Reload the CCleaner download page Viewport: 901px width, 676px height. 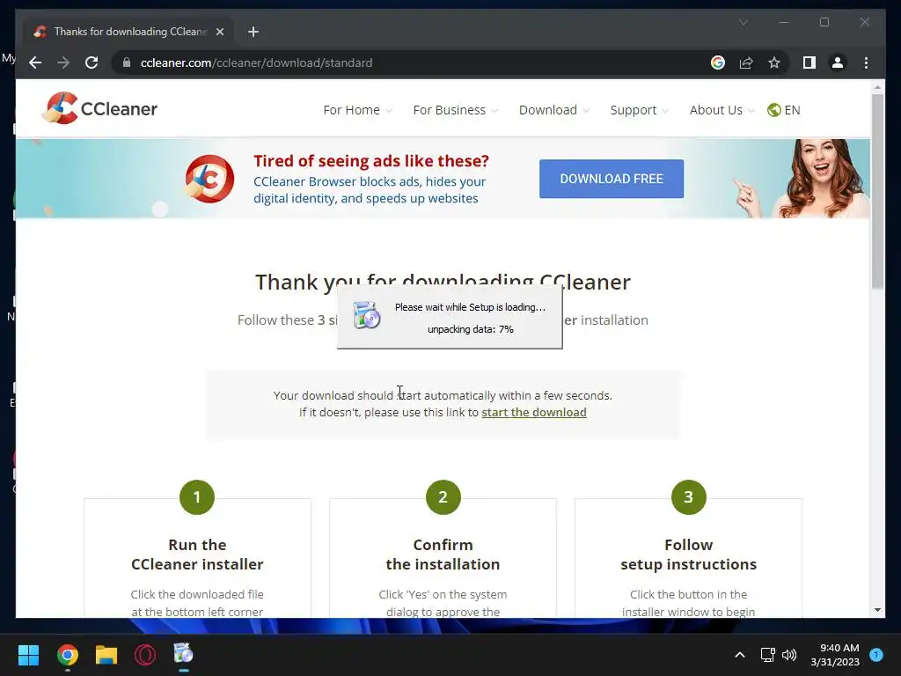point(92,62)
